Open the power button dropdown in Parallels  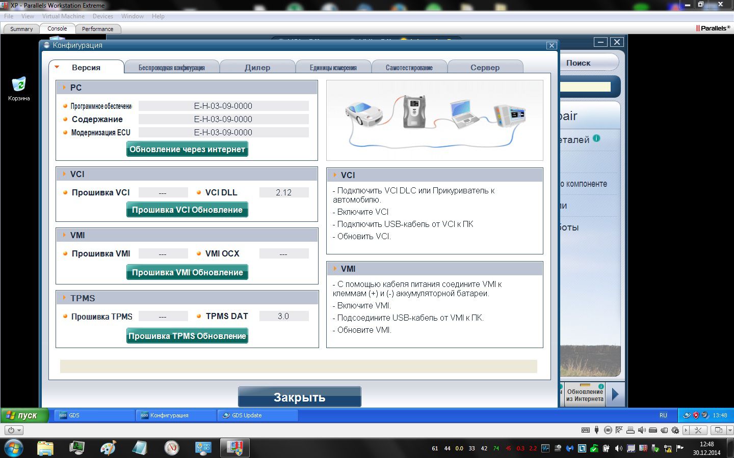coord(14,430)
